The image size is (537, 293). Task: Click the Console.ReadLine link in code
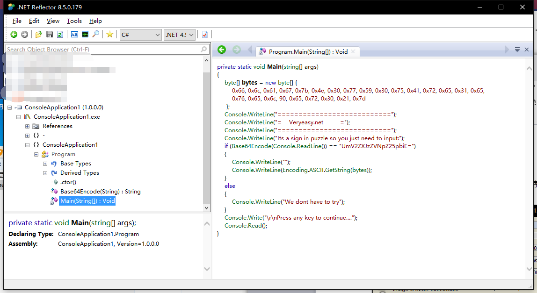(x=298, y=146)
